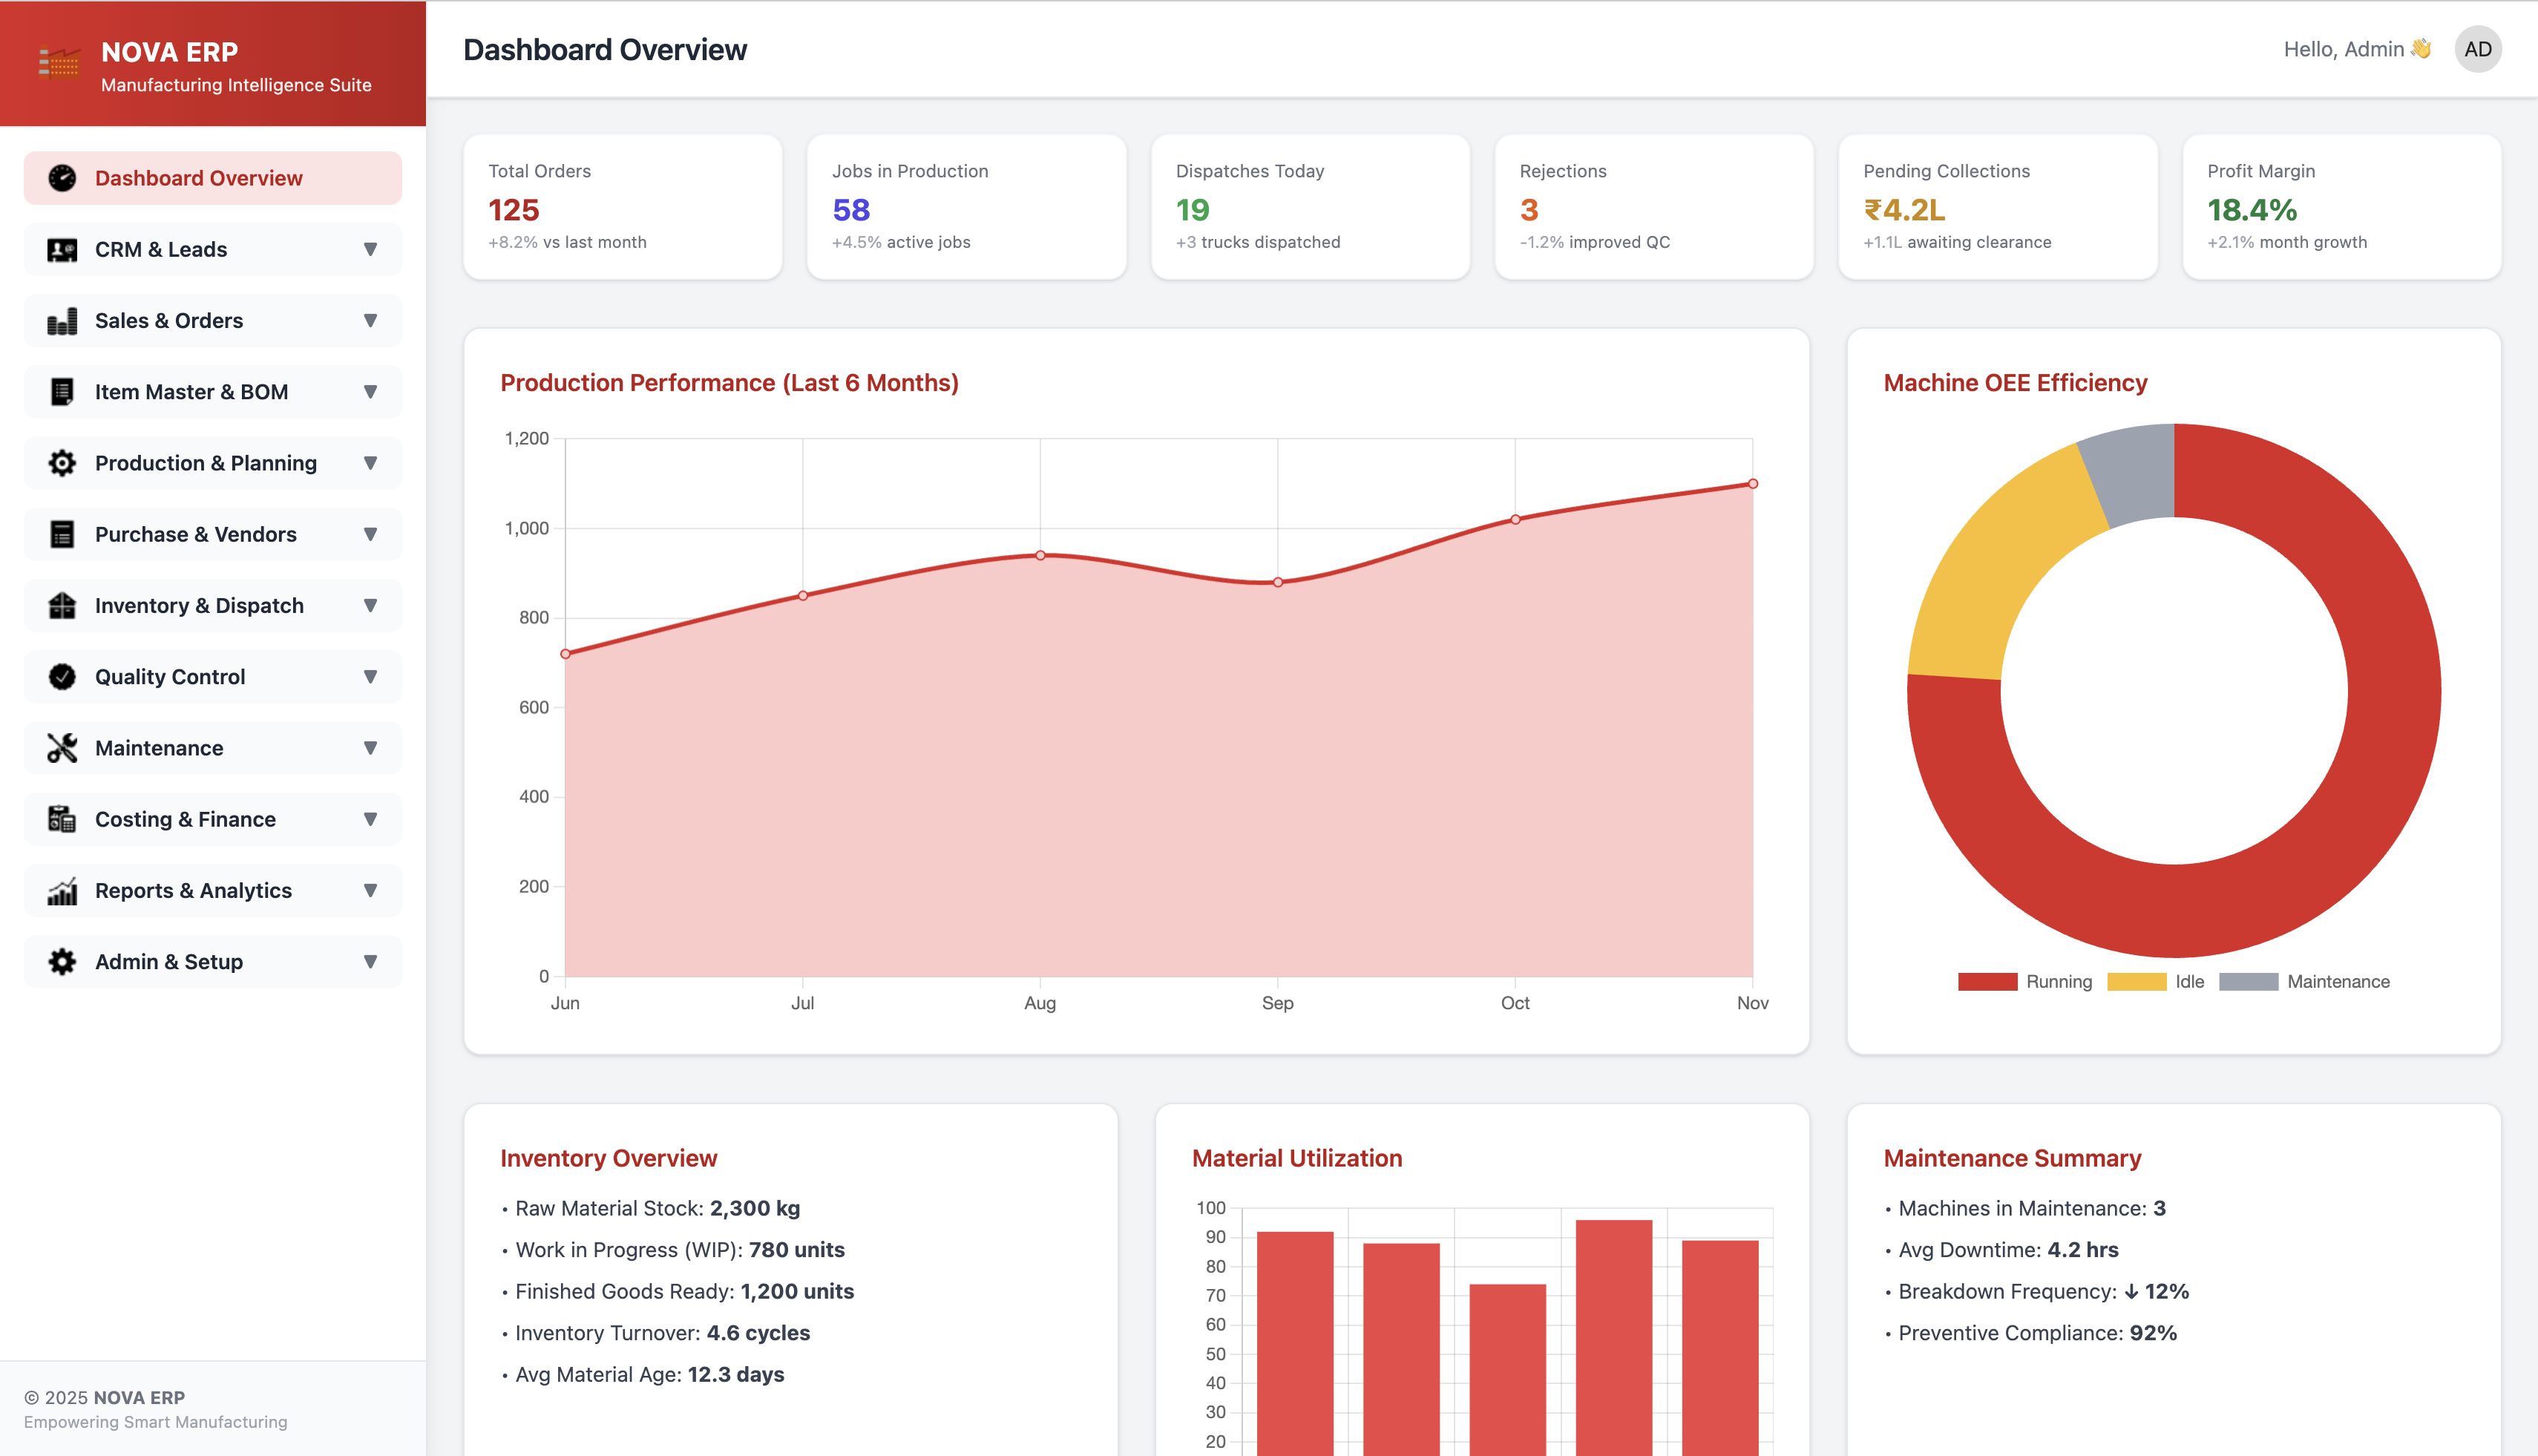
Task: Open the Reports & Analytics menu item
Action: (x=193, y=891)
